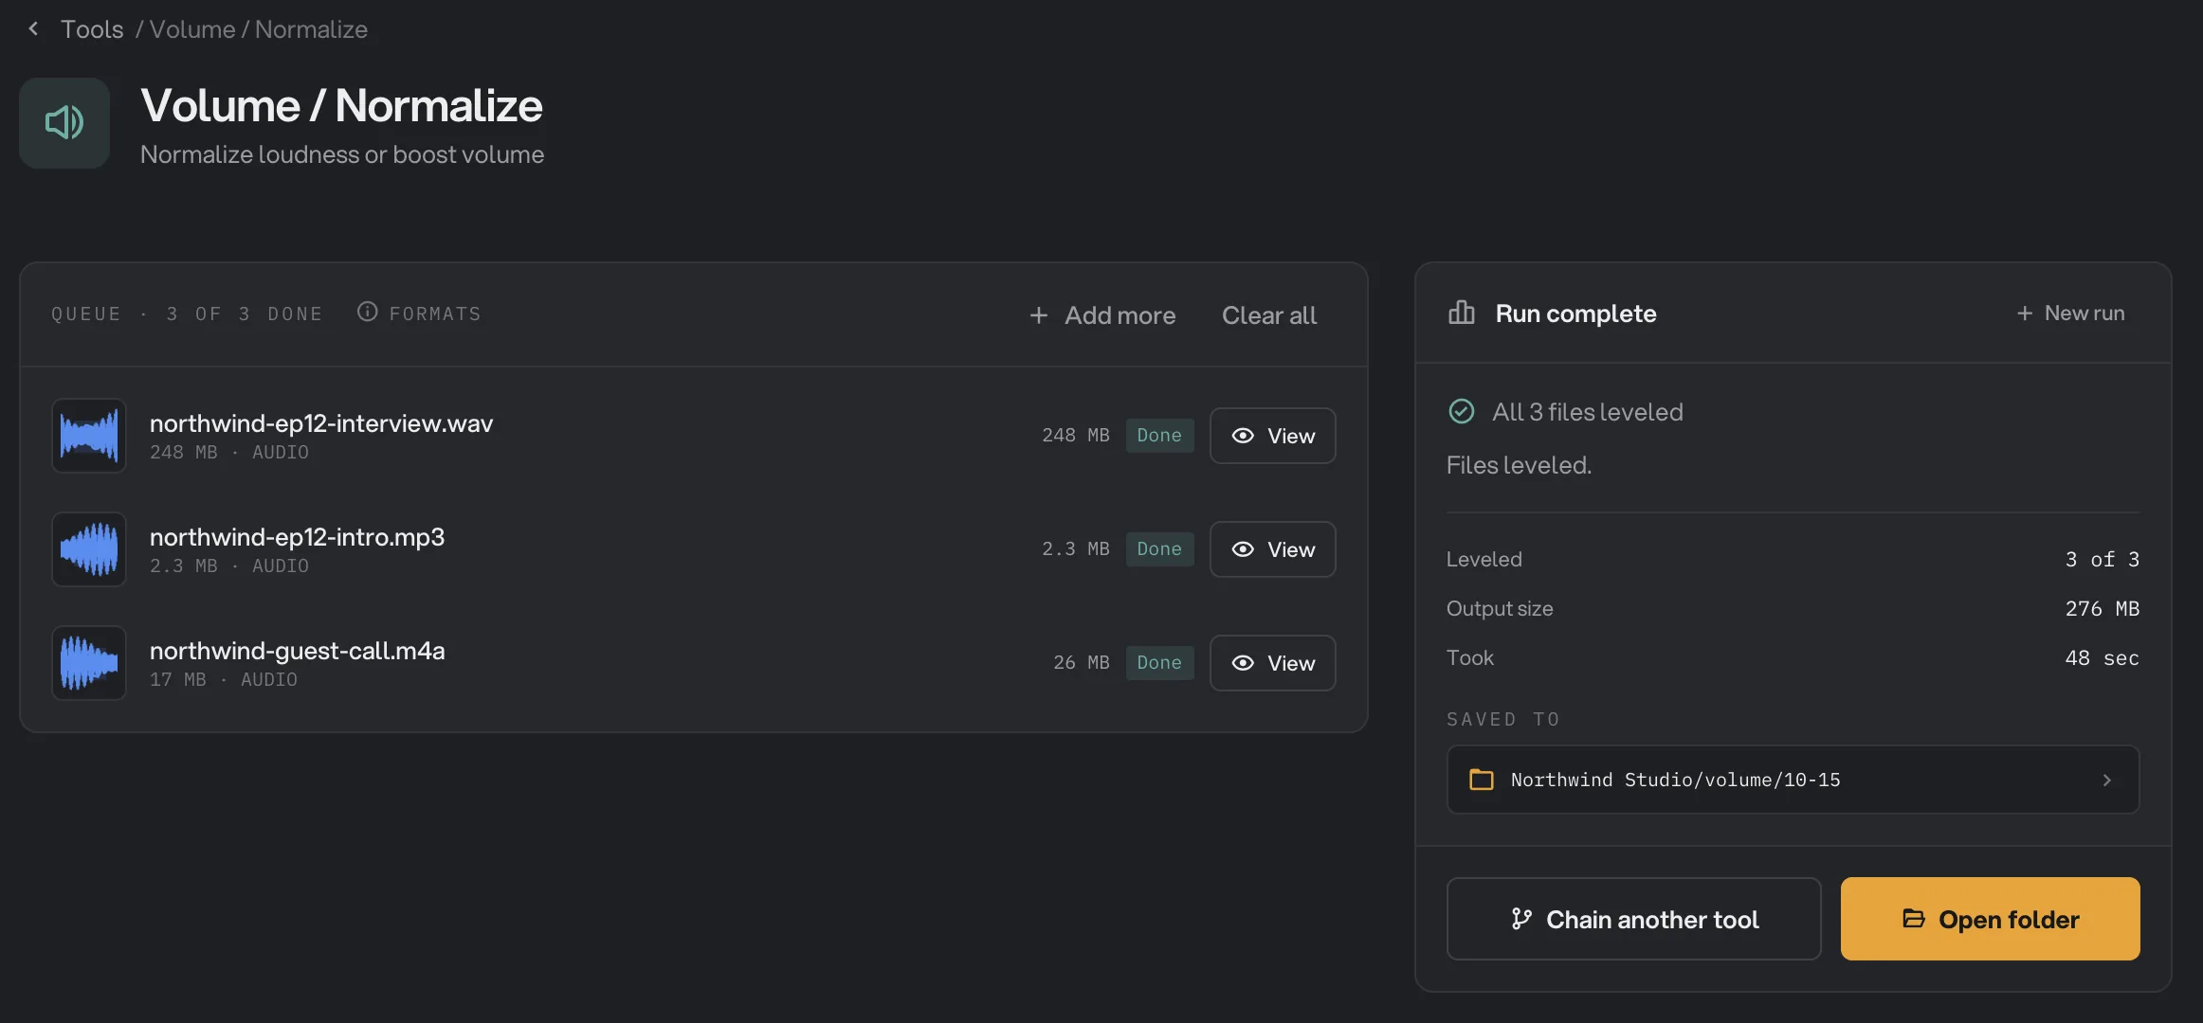View the northwind-ep12-interview.wav result
Image resolution: width=2203 pixels, height=1023 pixels.
(x=1272, y=436)
